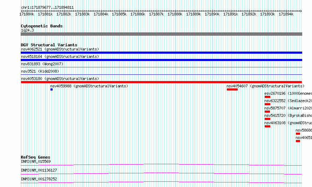Click the 171881k ruler tick label
Screen dimensions: 312x187
pos(45,14)
